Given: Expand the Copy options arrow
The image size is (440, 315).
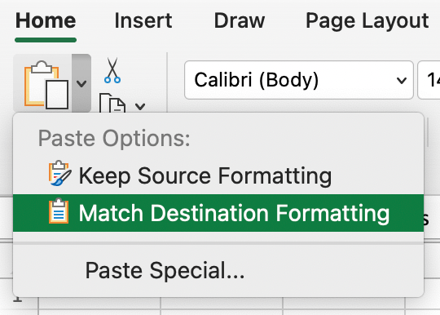Looking at the screenshot, I should click(140, 106).
